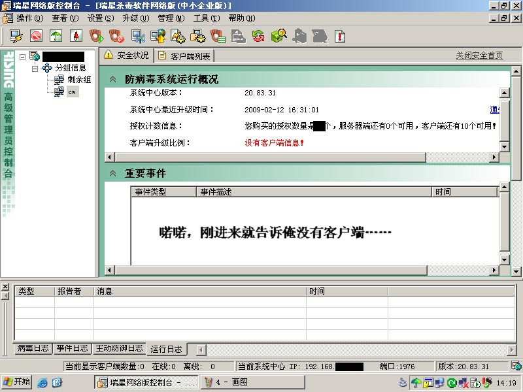The height and width of the screenshot is (392, 523).
Task: Click the red closed umbrella toolbar icon
Action: click(x=76, y=36)
